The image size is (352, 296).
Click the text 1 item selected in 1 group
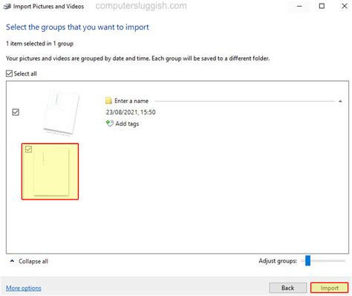tap(39, 44)
